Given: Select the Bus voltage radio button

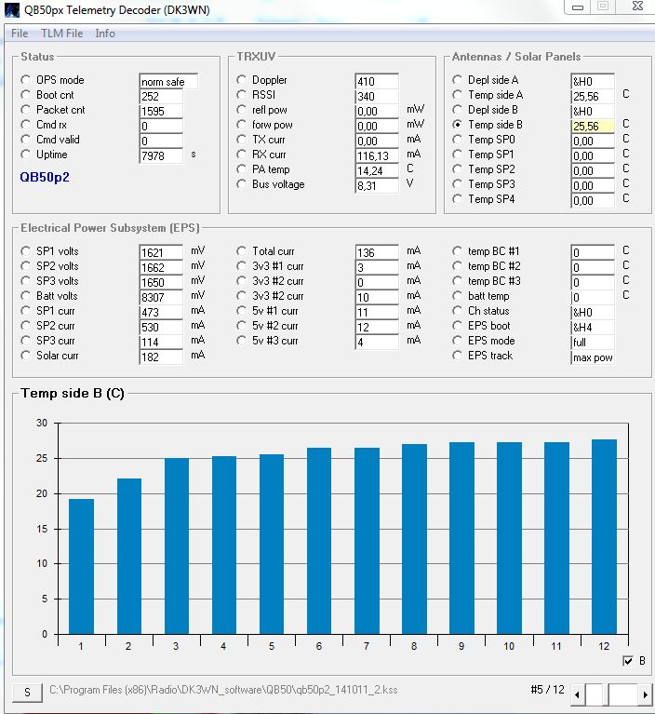Looking at the screenshot, I should pos(241,184).
